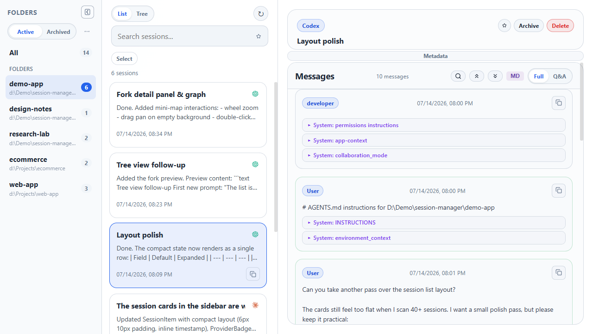Click the developer role badge
The height and width of the screenshot is (334, 593).
pyautogui.click(x=320, y=103)
